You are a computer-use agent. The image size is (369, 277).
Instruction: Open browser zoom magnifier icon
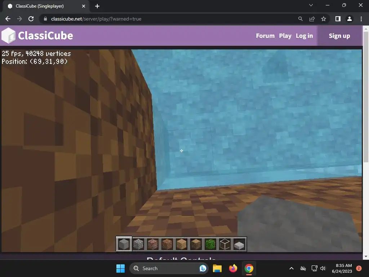300,19
